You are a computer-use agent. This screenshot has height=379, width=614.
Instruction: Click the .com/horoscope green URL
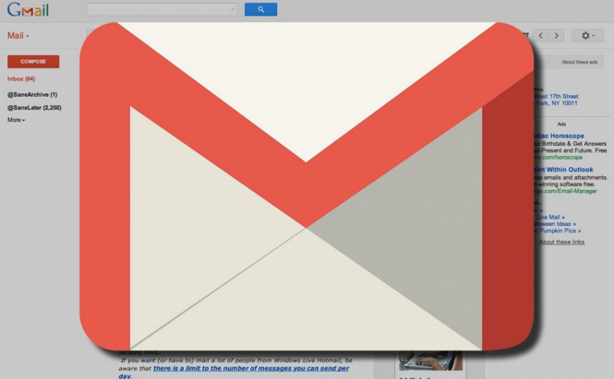tap(559, 158)
